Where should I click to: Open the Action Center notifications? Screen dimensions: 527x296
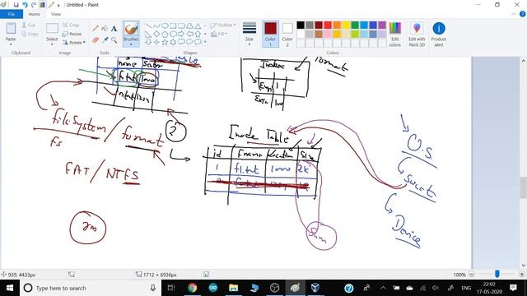pyautogui.click(x=513, y=288)
